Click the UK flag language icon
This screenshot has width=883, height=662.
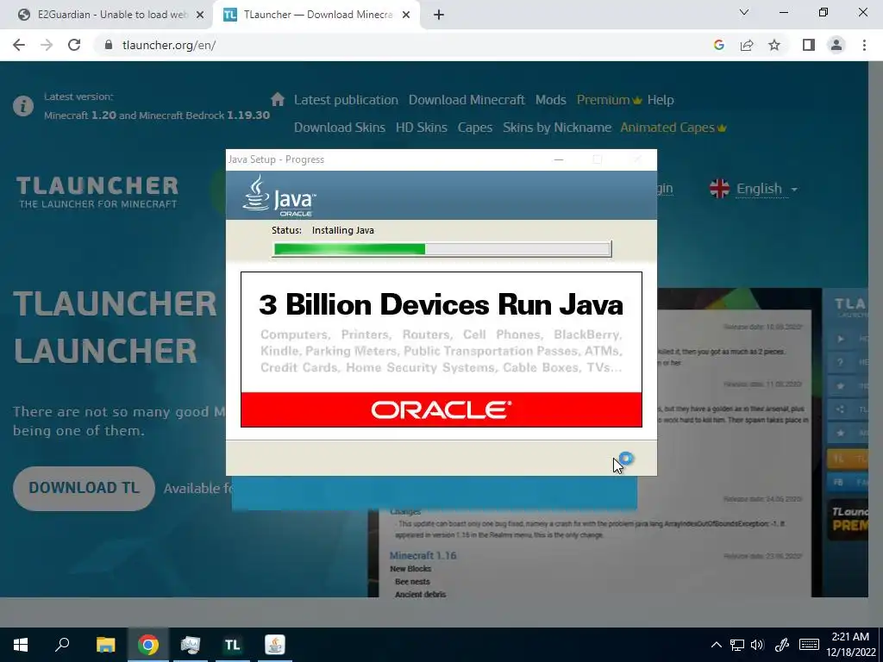pos(719,189)
